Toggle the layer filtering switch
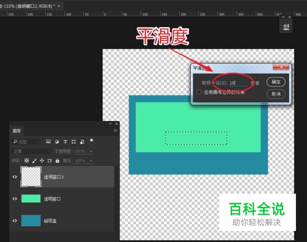The image size is (307, 242). (x=91, y=142)
